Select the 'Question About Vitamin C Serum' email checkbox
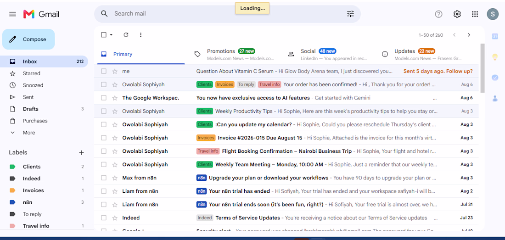 [104, 71]
